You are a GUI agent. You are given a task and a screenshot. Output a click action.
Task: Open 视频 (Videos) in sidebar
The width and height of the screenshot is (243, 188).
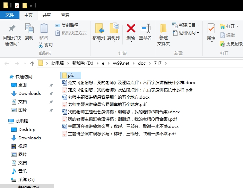tap(19, 146)
